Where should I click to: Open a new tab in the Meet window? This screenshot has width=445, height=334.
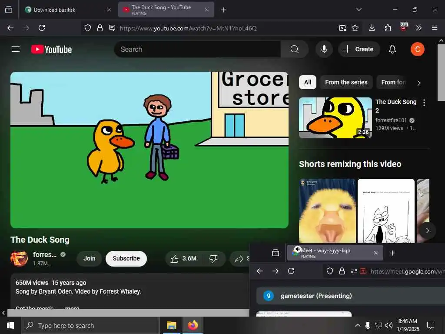(392, 253)
